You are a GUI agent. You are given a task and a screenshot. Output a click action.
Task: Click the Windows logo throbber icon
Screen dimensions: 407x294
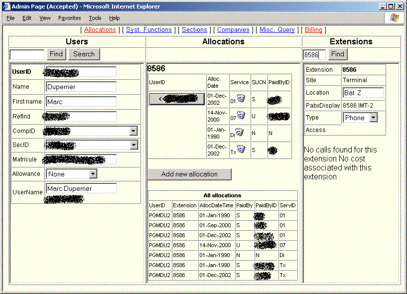point(394,18)
